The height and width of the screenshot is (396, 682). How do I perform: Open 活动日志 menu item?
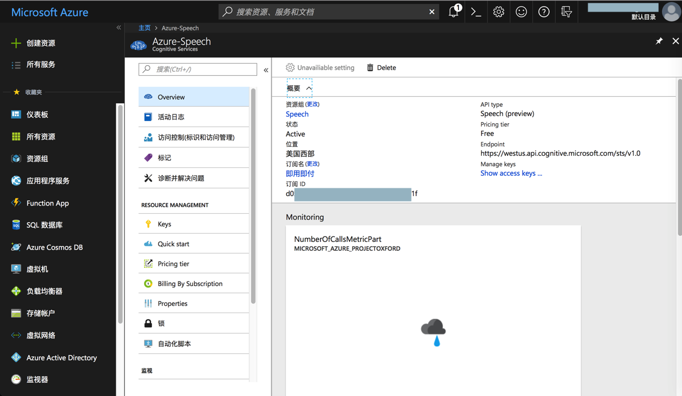coord(194,117)
